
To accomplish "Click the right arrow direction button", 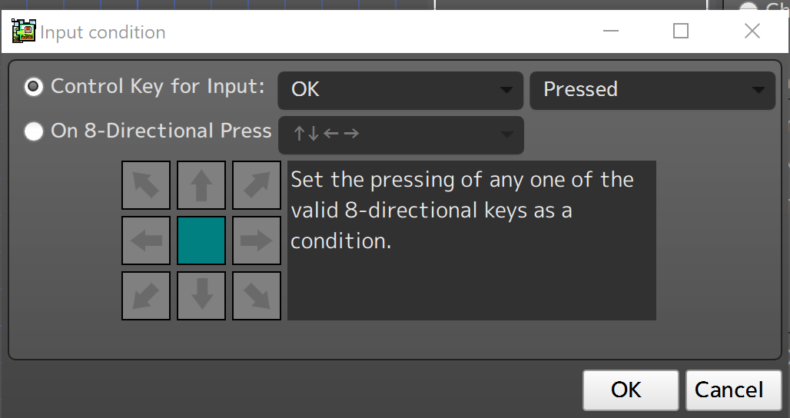I will pos(257,241).
